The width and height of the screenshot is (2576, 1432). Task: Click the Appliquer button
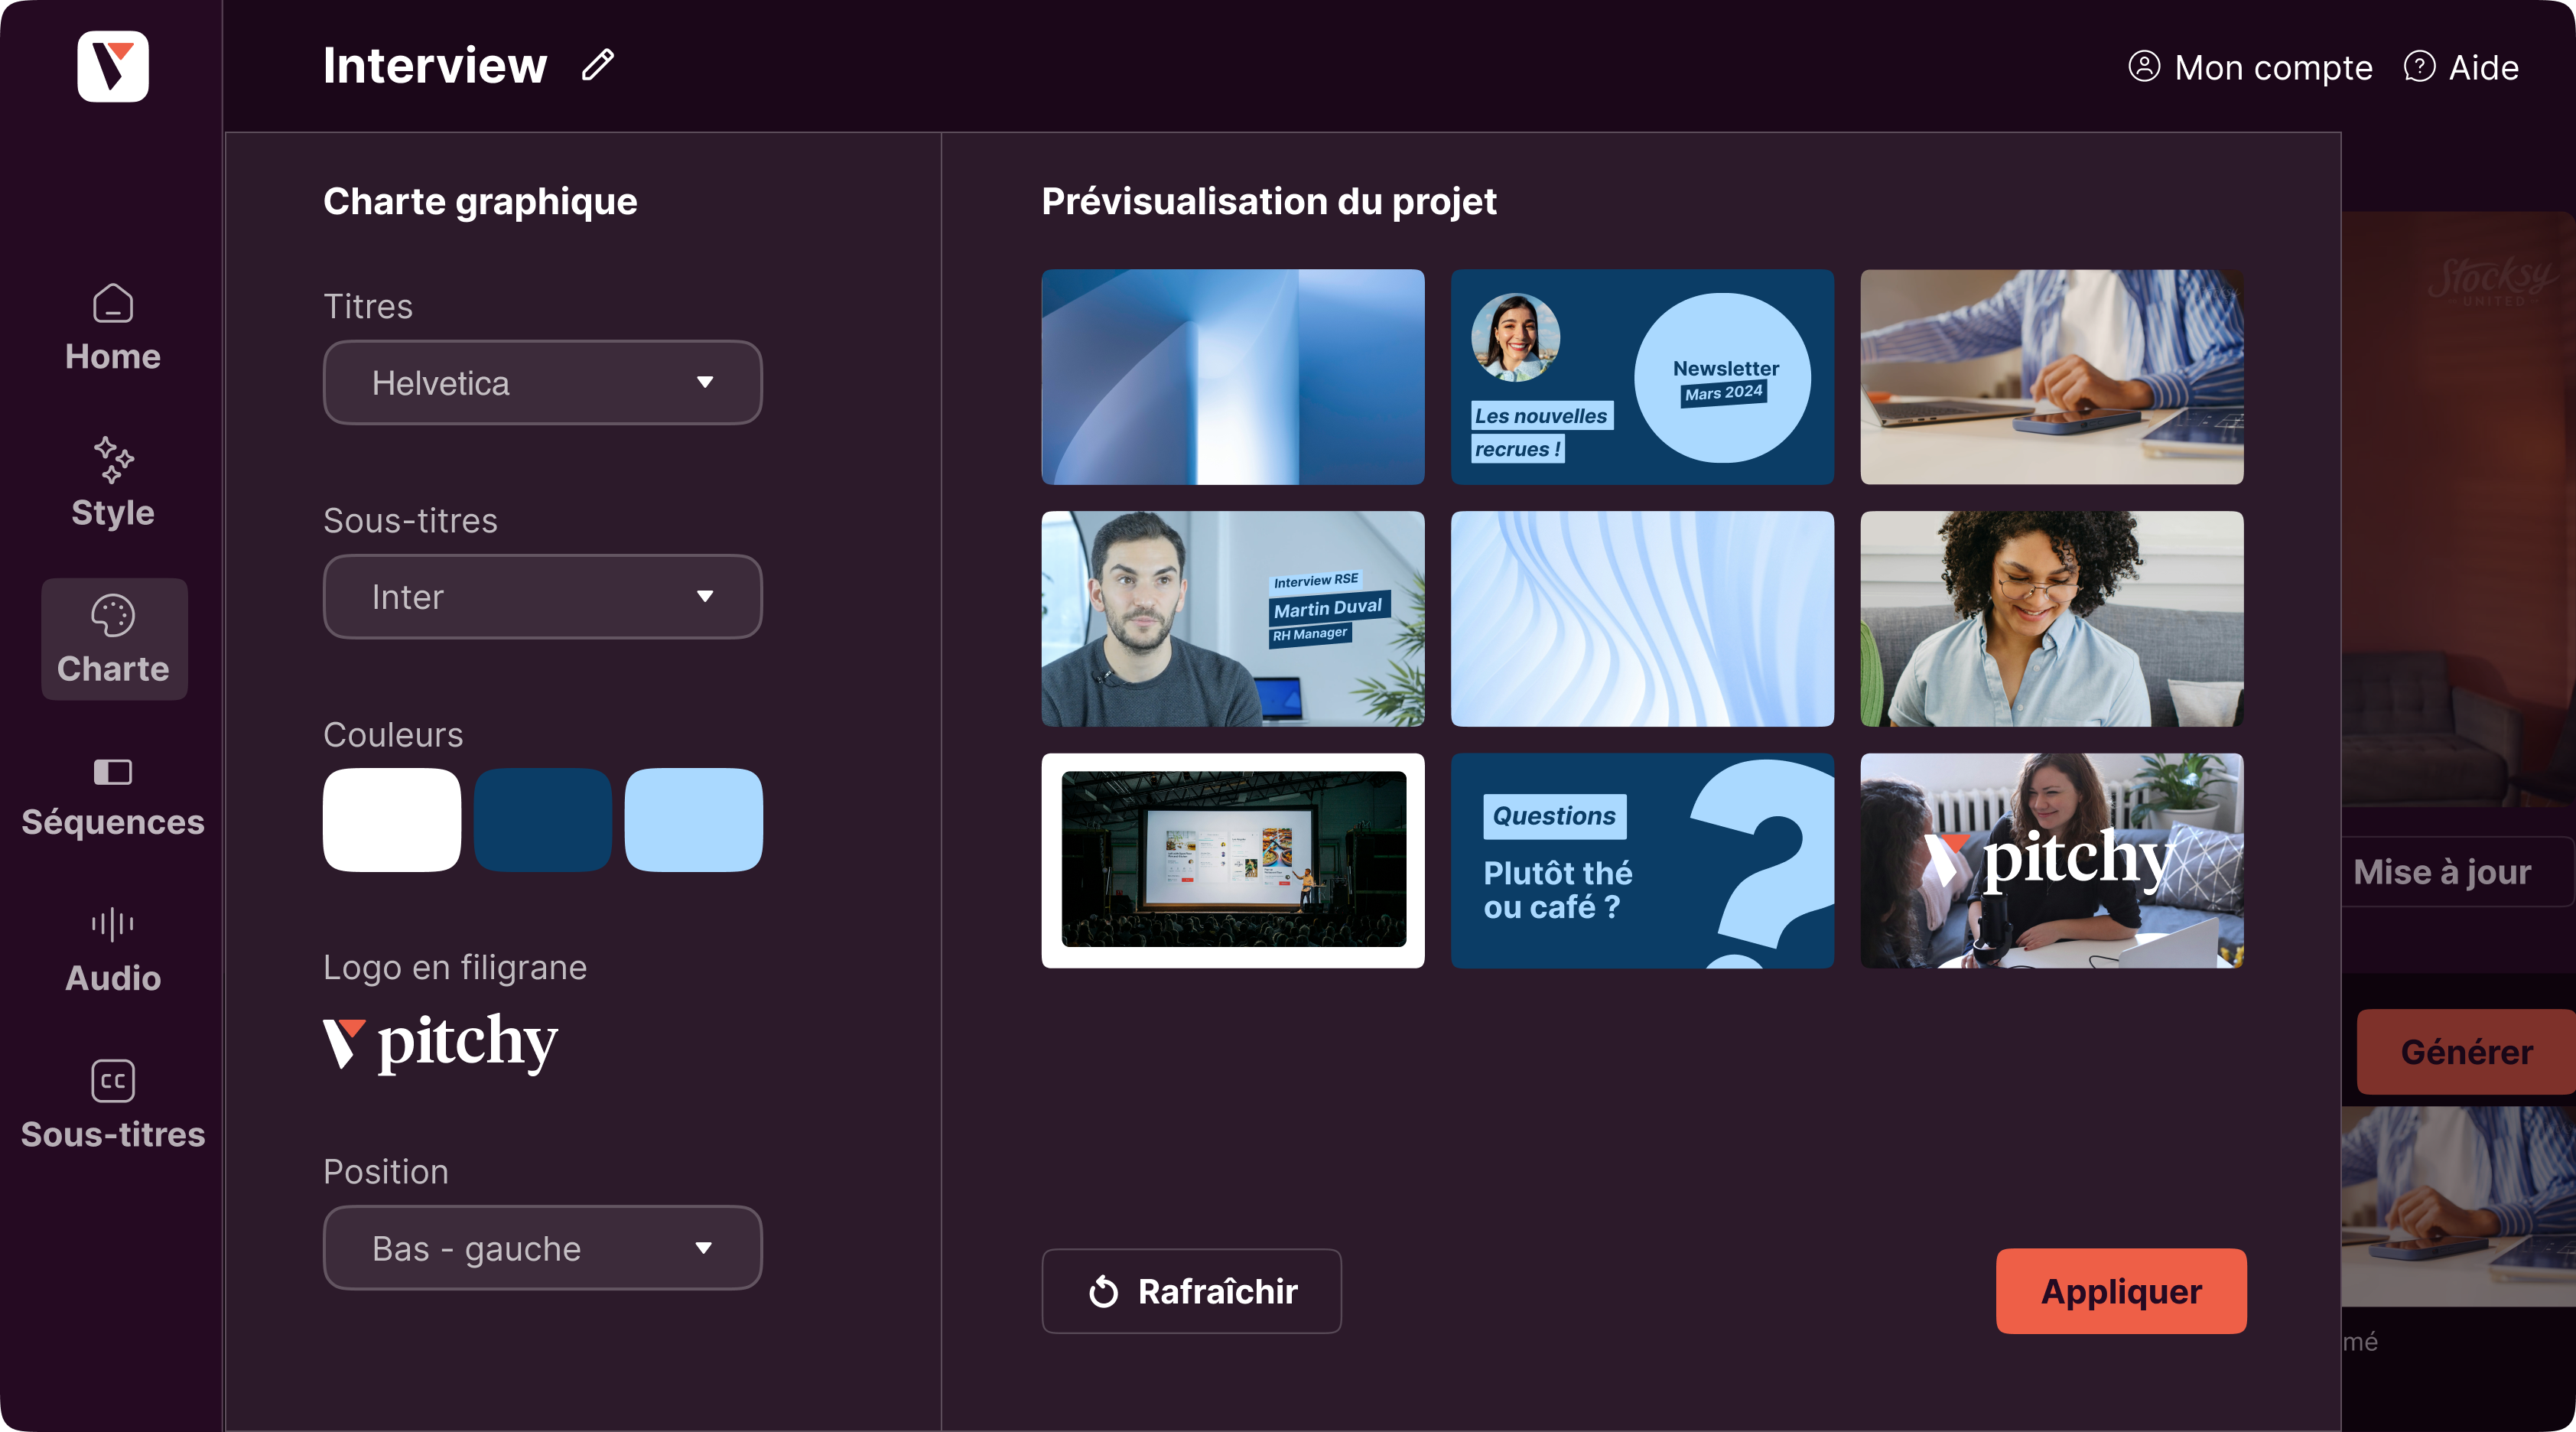(x=2121, y=1291)
